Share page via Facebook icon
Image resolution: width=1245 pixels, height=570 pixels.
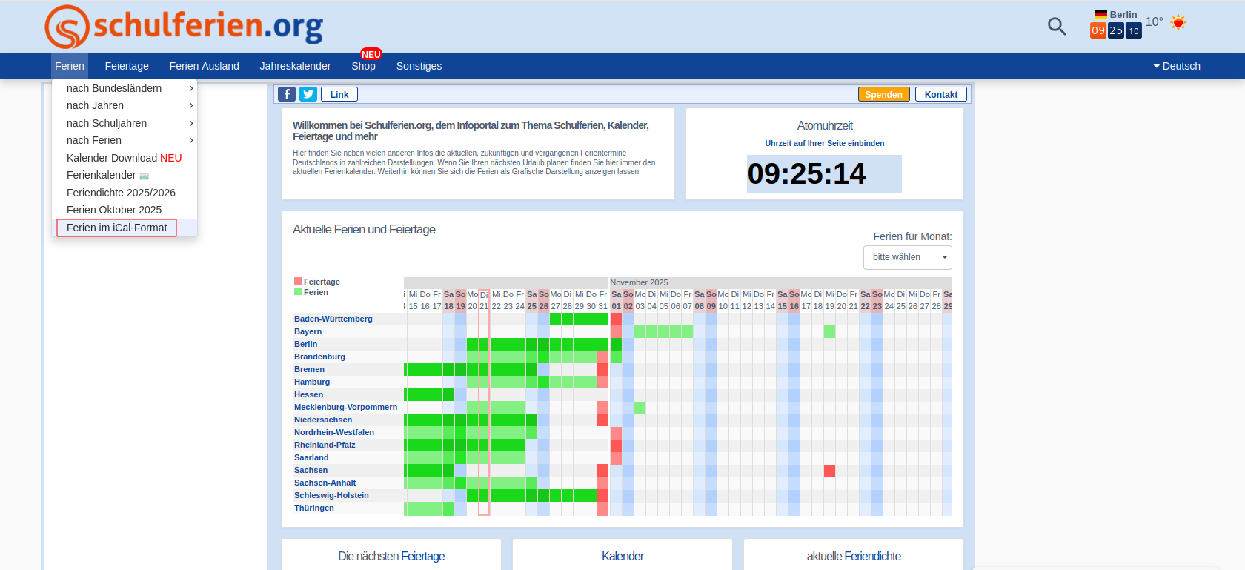286,94
